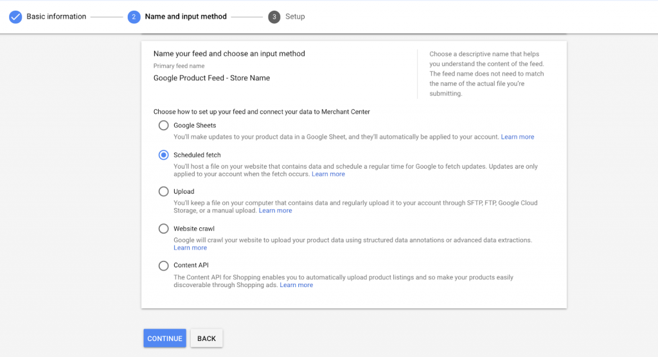Viewport: 658px width, 357px height.
Task: Click the 'Primary feed name' label
Action: [179, 66]
